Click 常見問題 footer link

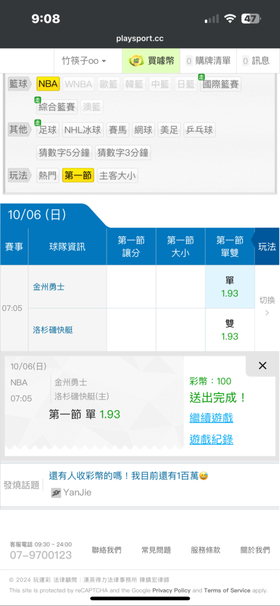156,550
